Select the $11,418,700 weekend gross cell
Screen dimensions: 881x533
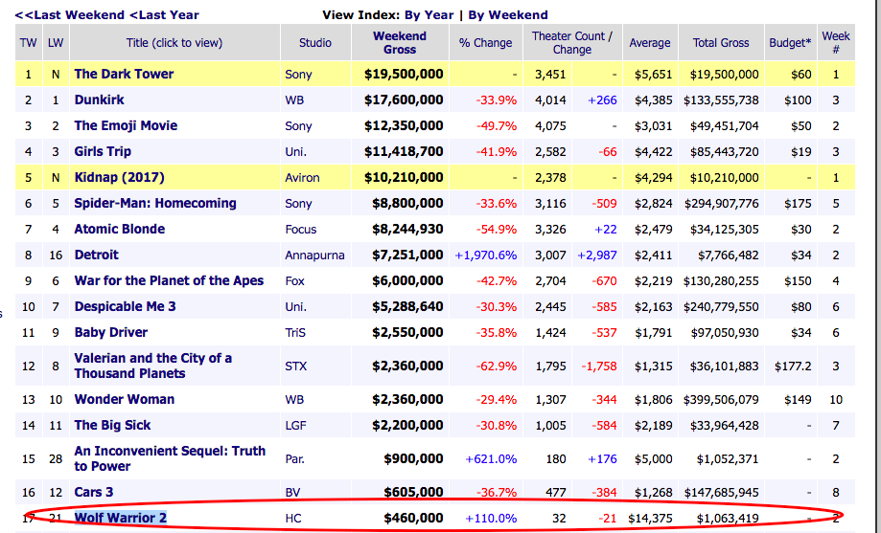tap(404, 151)
